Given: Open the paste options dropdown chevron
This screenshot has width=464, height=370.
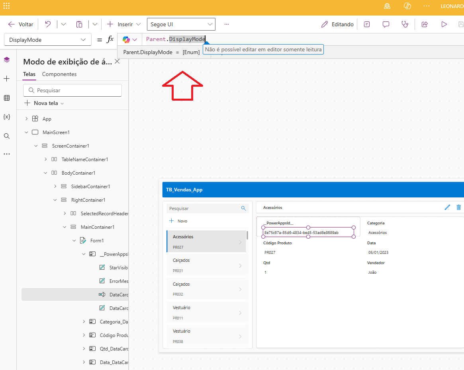Looking at the screenshot, I should coord(95,24).
